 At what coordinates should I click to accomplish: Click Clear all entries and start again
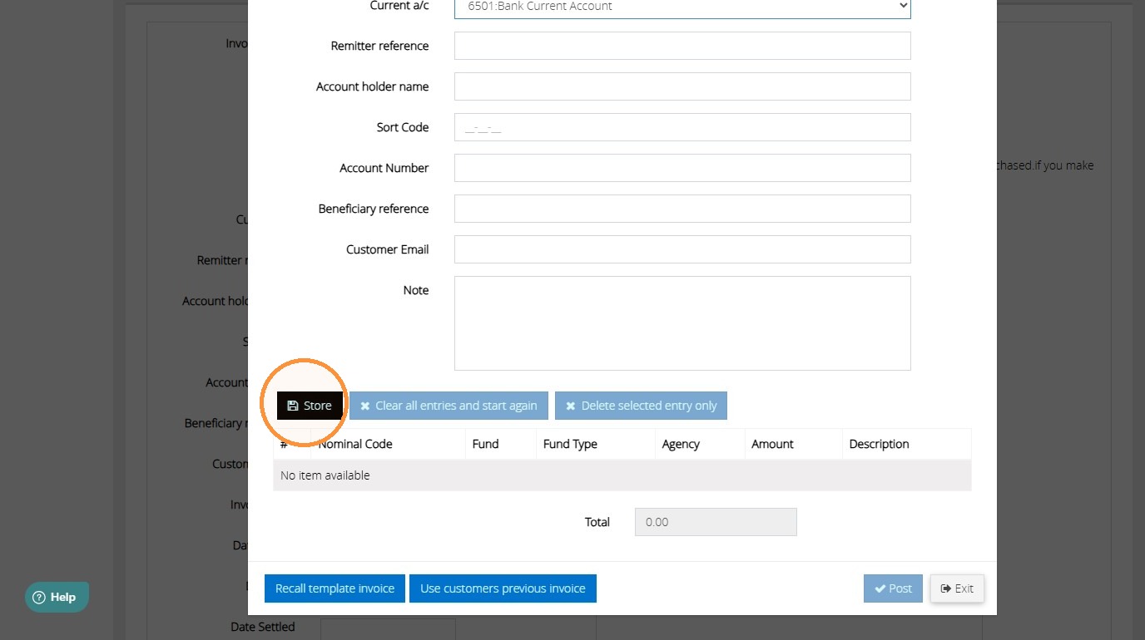pyautogui.click(x=449, y=406)
